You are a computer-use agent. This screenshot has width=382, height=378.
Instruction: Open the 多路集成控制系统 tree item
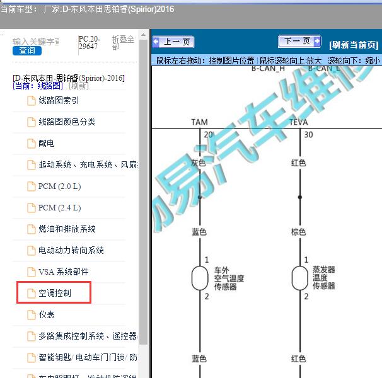click(88, 336)
